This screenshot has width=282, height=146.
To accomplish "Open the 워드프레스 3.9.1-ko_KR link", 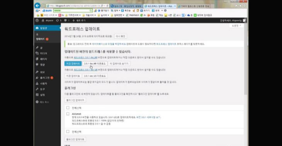I will 86,57.
